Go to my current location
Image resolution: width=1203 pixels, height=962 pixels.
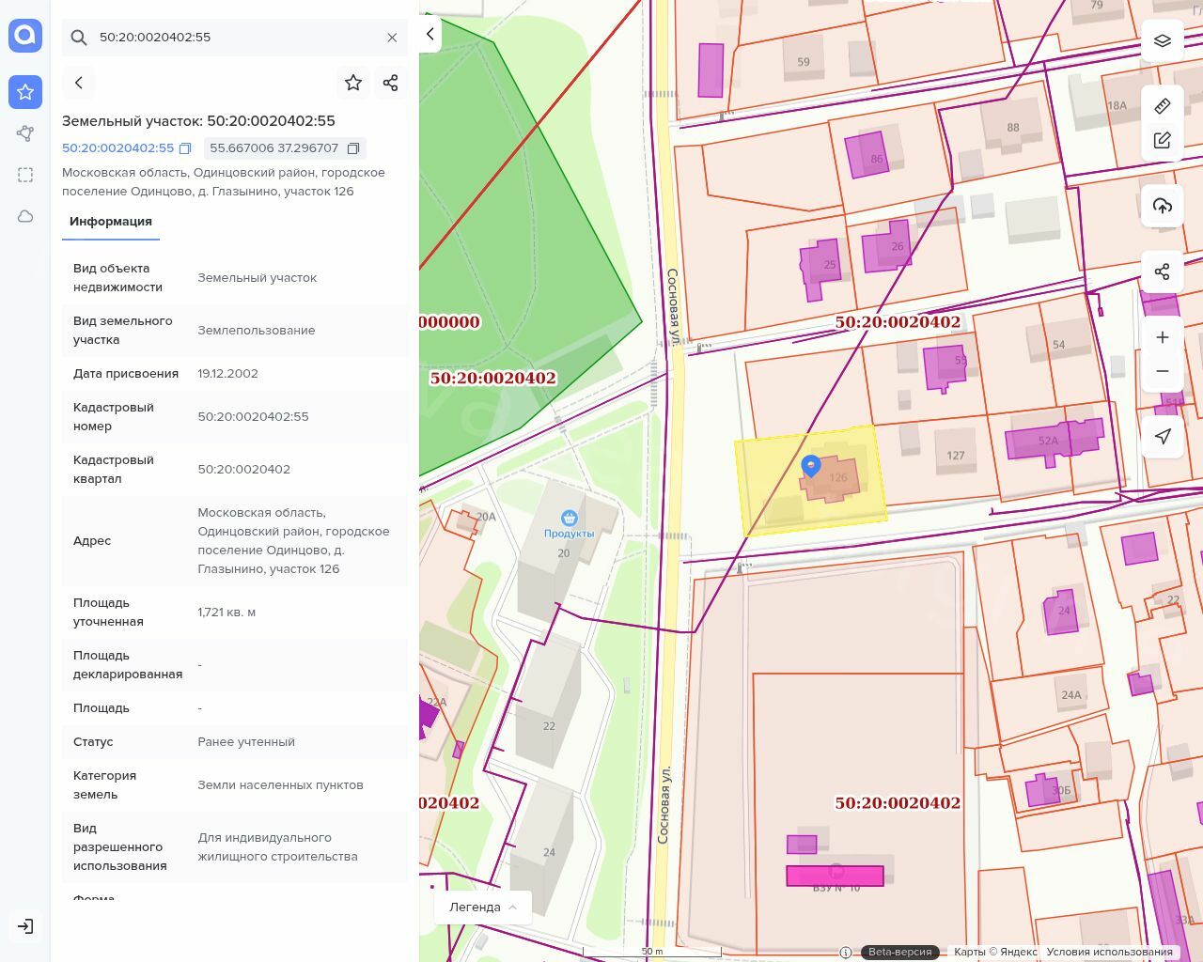point(1163,436)
